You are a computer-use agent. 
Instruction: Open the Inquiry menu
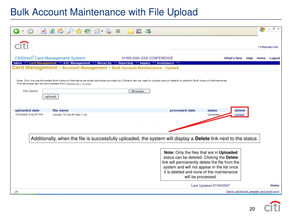tap(145, 63)
